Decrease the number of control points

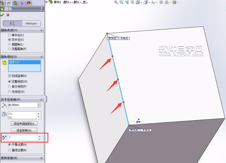pyautogui.click(x=40, y=139)
